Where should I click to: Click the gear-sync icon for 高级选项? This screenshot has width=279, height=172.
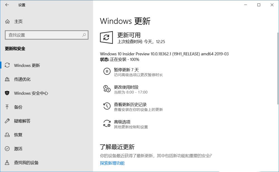[x=107, y=123]
